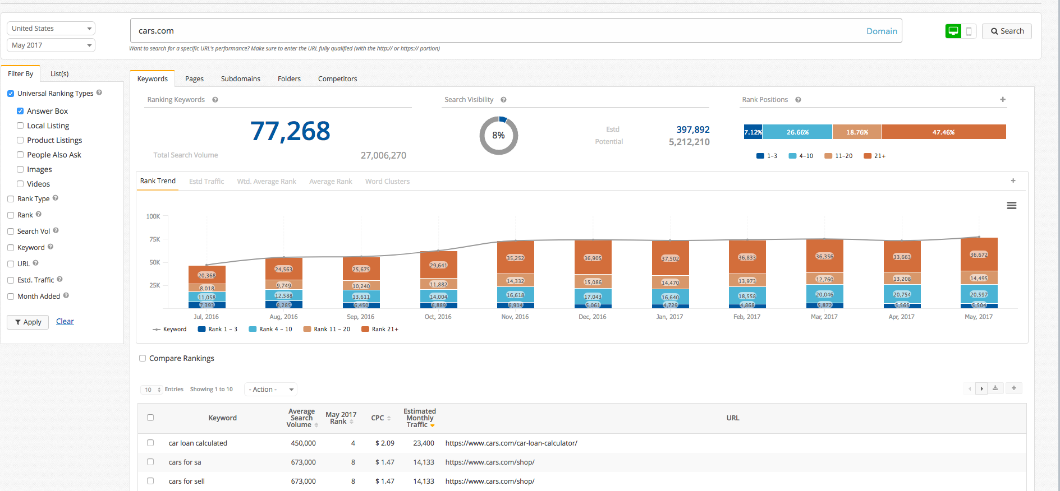Open the Folders tab

point(289,79)
